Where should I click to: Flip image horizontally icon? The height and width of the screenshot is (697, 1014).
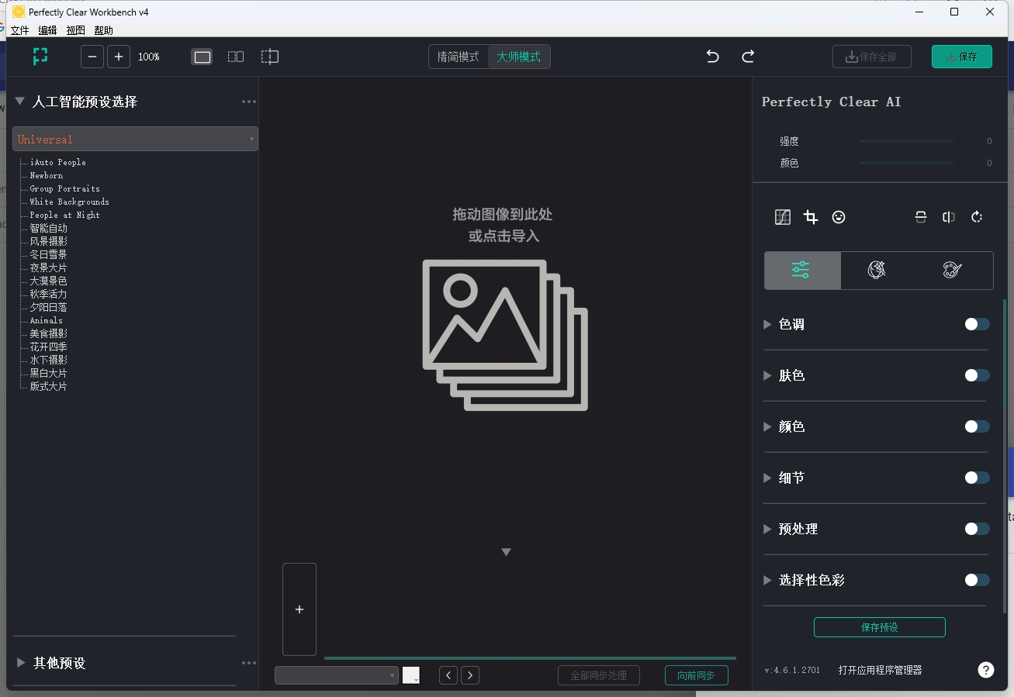tap(948, 217)
